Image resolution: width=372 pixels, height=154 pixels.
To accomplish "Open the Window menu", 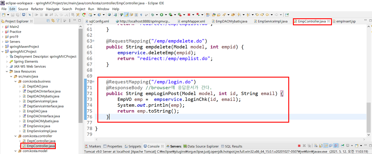I will click(103, 9).
